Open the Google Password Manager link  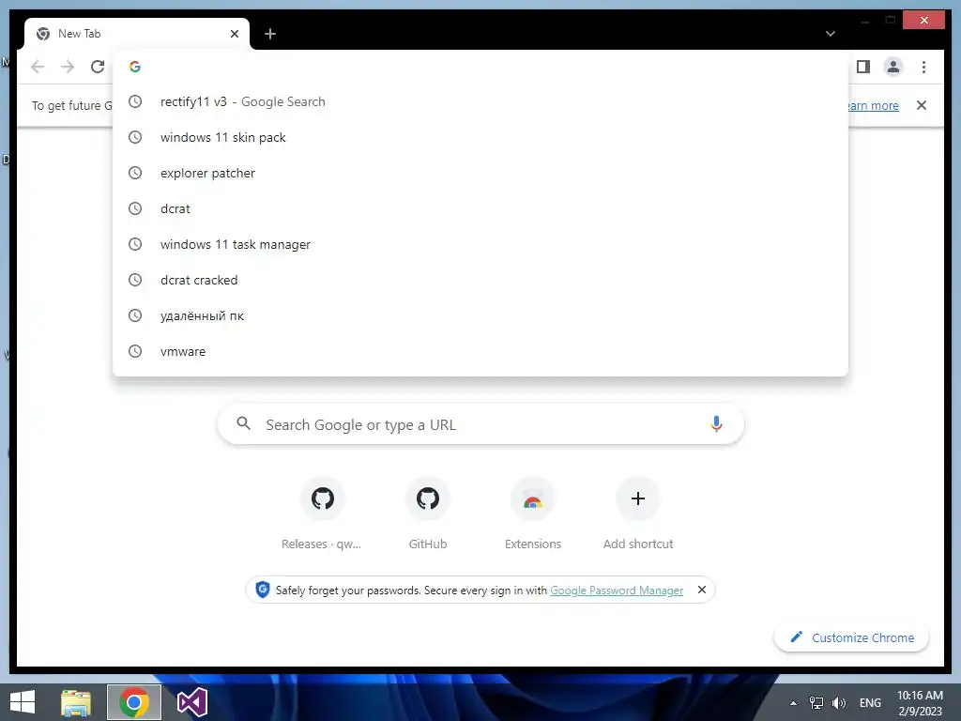tap(617, 591)
